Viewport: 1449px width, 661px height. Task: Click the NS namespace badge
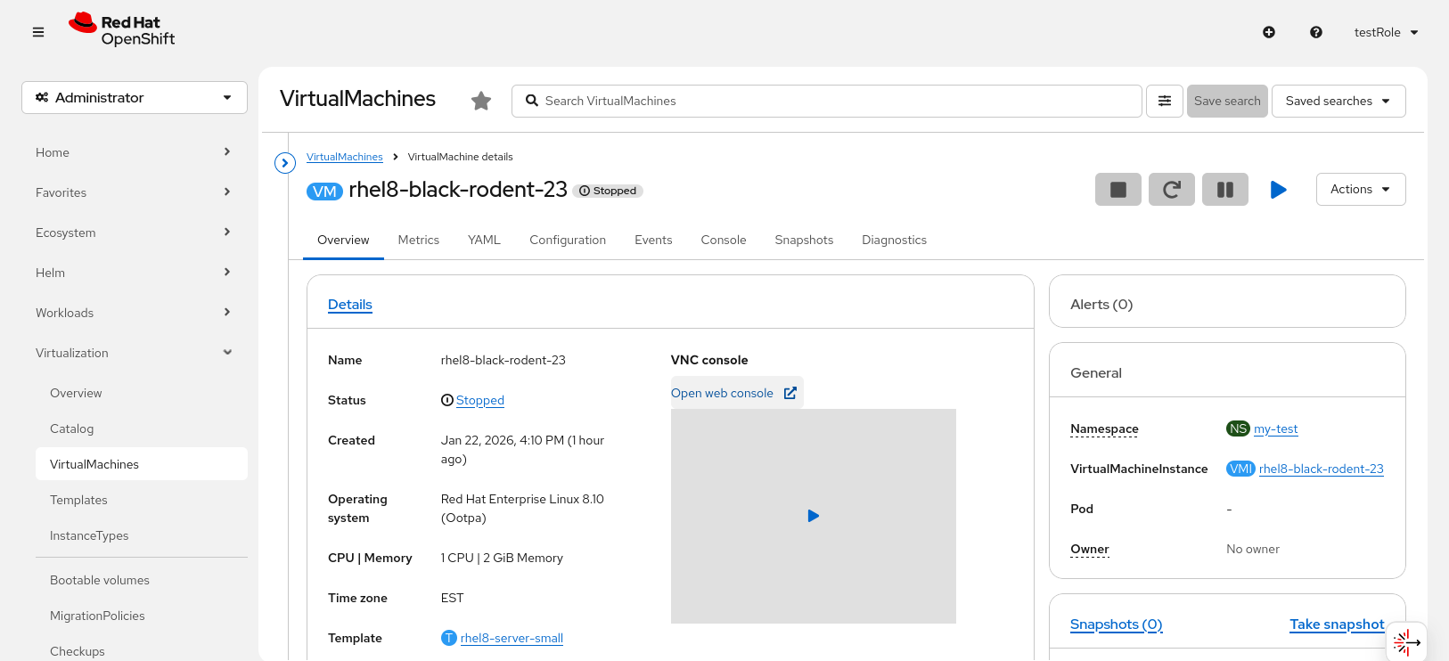1238,428
